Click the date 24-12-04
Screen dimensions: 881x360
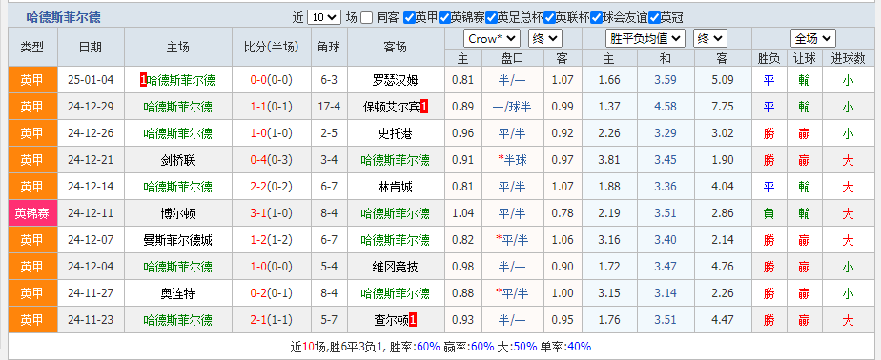click(91, 267)
